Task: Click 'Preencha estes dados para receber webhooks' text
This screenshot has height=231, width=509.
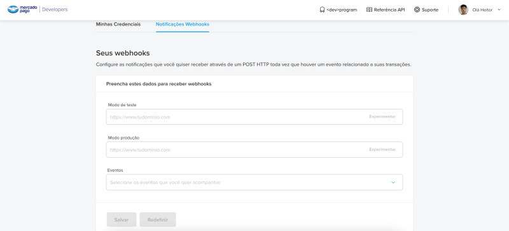Action: (158, 84)
